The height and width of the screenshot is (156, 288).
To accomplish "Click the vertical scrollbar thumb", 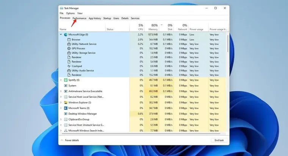I will pyautogui.click(x=228, y=43).
